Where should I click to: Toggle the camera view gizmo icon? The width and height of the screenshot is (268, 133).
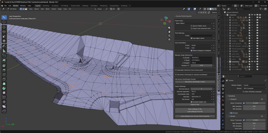pyautogui.click(x=169, y=36)
